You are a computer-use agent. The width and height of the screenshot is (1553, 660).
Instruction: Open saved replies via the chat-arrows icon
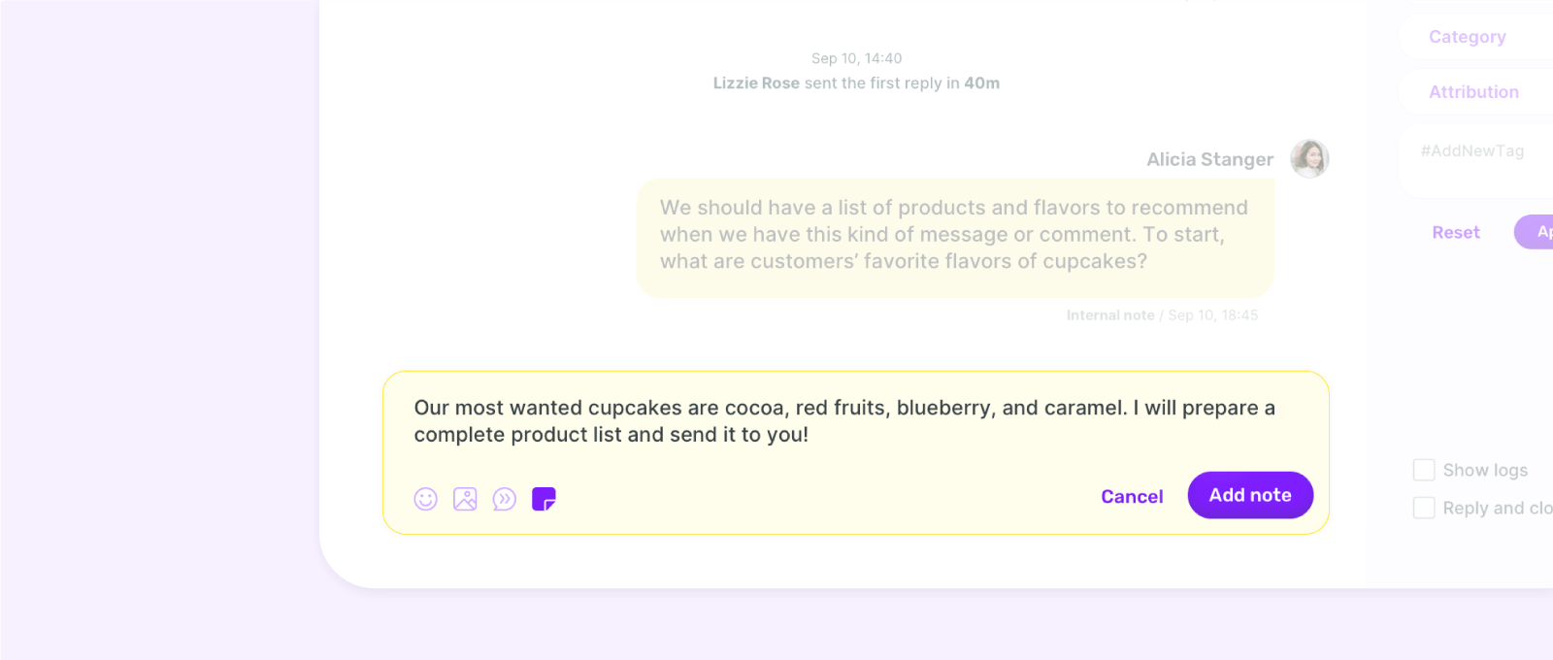(505, 499)
